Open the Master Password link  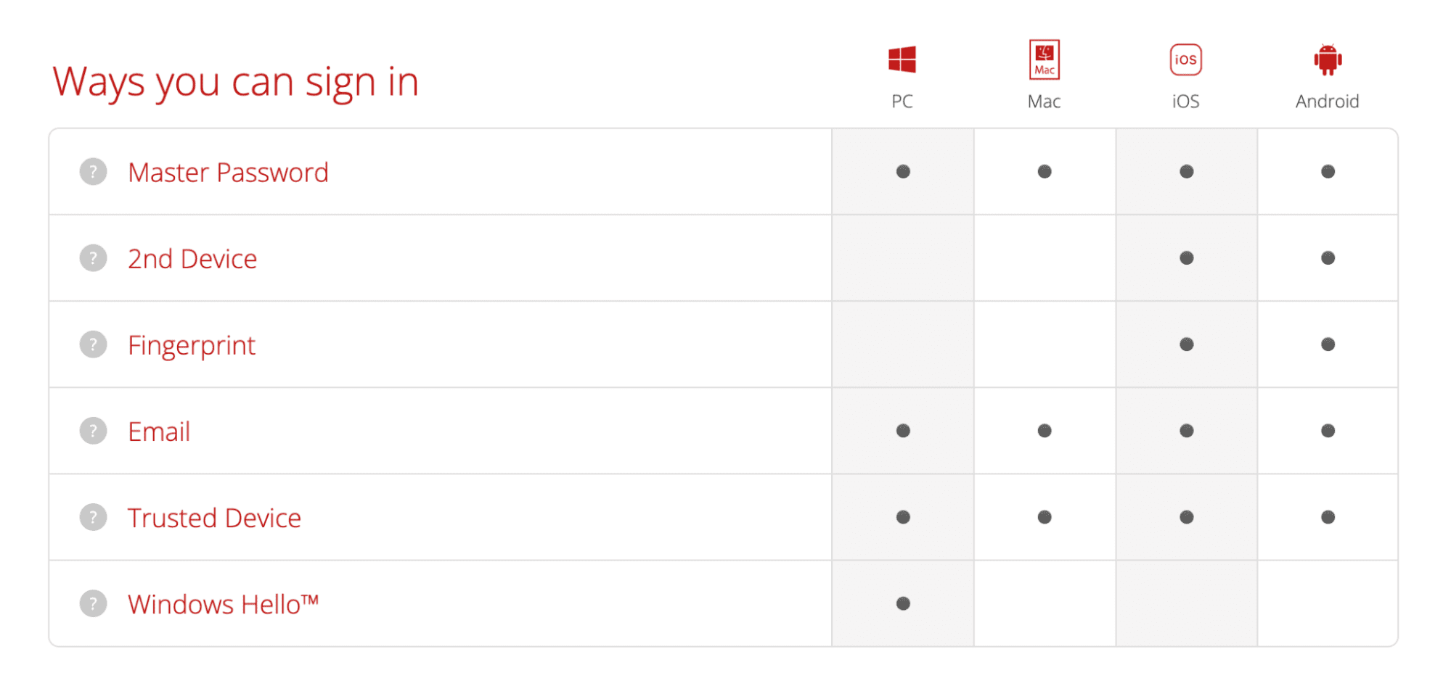[x=228, y=173]
